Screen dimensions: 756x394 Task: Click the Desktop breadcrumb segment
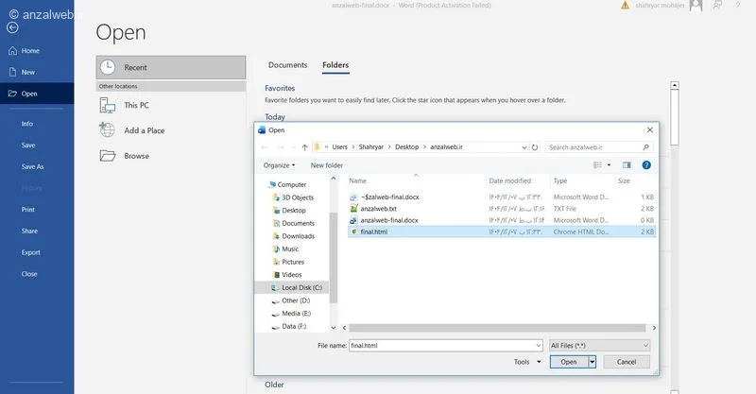point(406,147)
